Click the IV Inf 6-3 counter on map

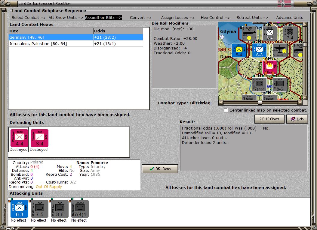pos(259,50)
